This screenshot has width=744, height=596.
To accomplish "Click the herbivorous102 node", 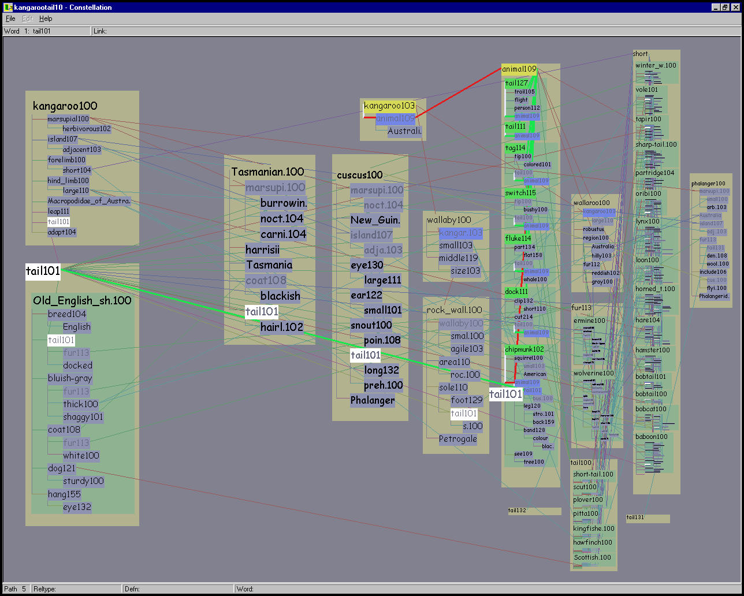I will 87,129.
